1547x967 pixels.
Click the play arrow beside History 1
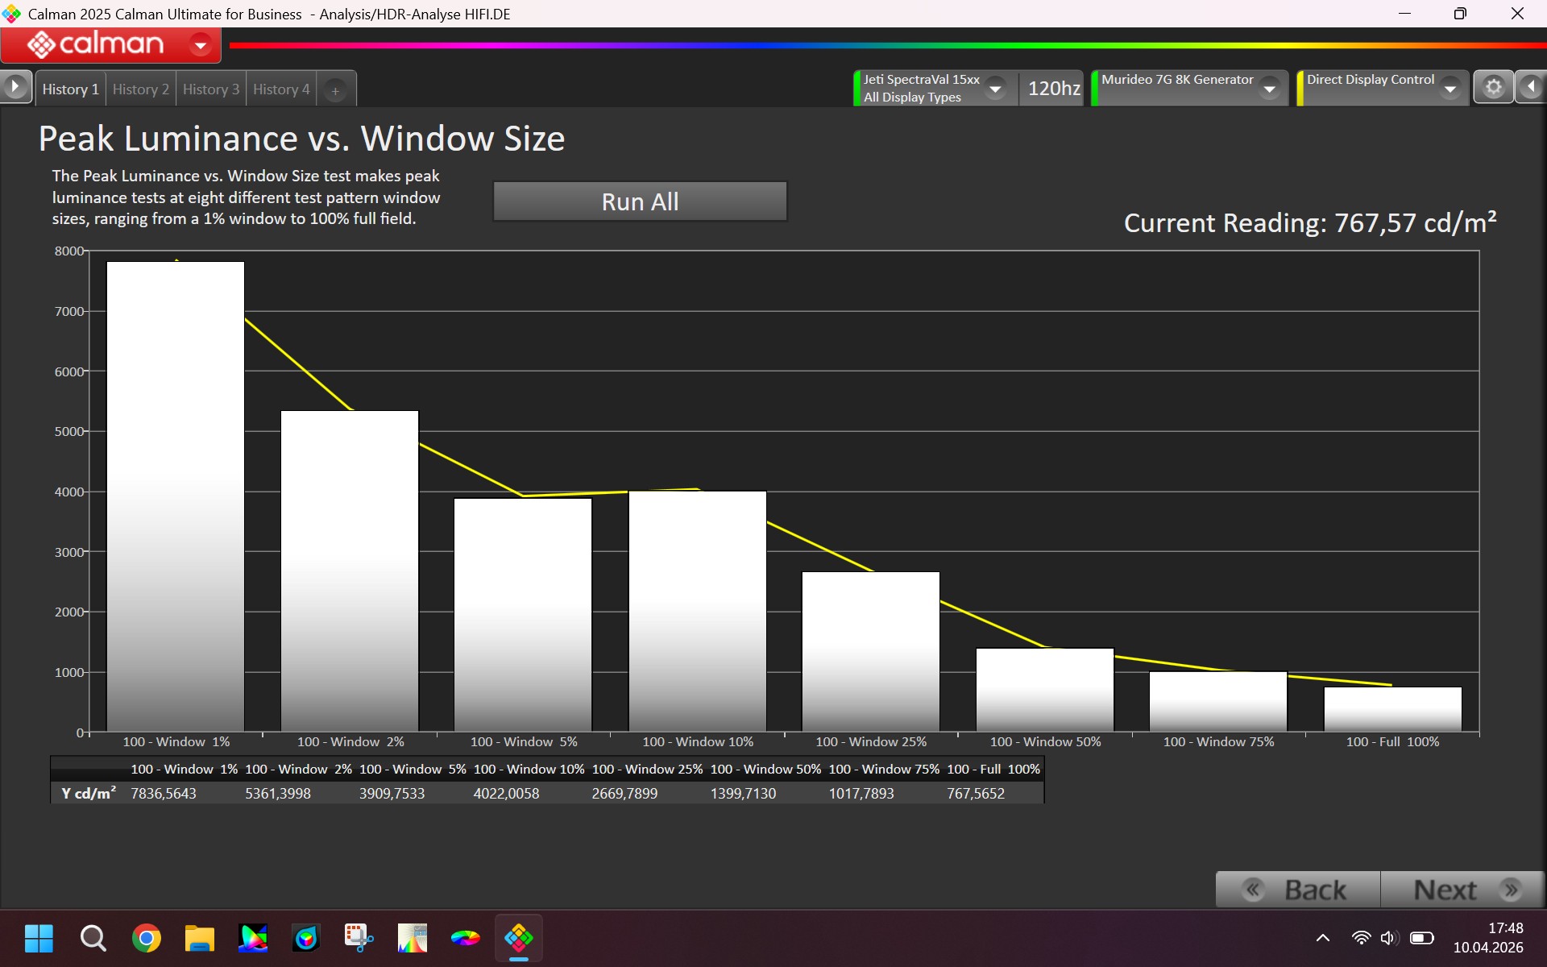coord(15,87)
